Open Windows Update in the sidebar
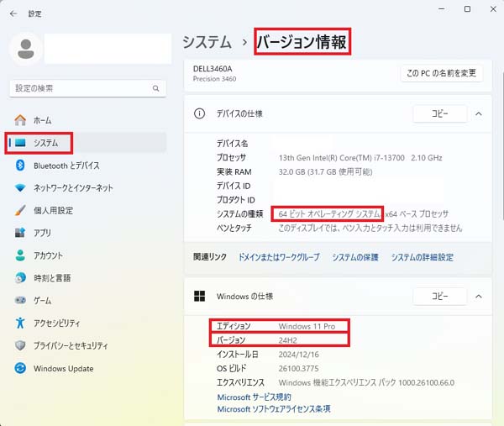 87,368
